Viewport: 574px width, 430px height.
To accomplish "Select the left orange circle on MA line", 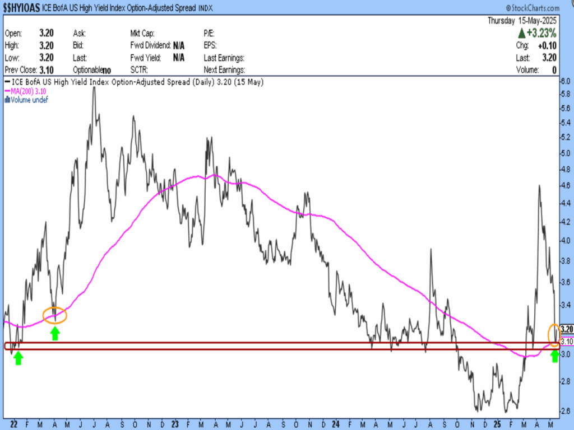I will click(55, 315).
